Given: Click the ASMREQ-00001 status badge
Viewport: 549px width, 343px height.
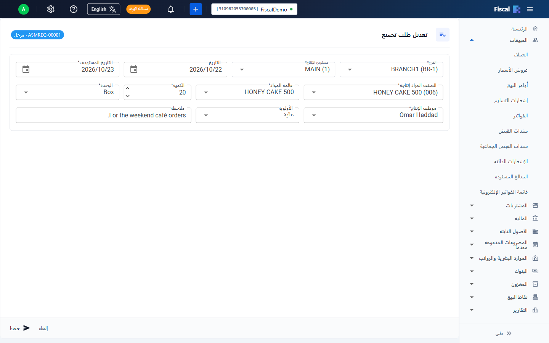Looking at the screenshot, I should 37,35.
